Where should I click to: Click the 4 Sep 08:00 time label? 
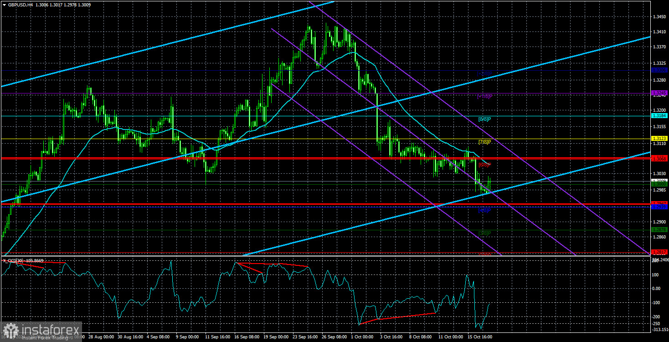[159, 337]
